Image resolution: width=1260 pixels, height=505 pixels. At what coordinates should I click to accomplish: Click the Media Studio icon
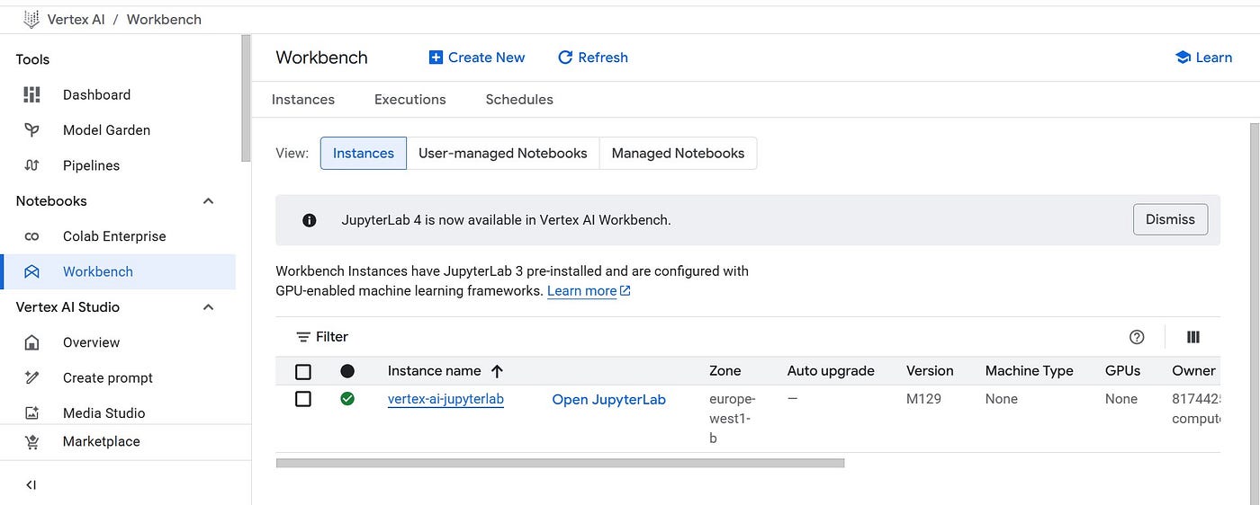[x=32, y=413]
